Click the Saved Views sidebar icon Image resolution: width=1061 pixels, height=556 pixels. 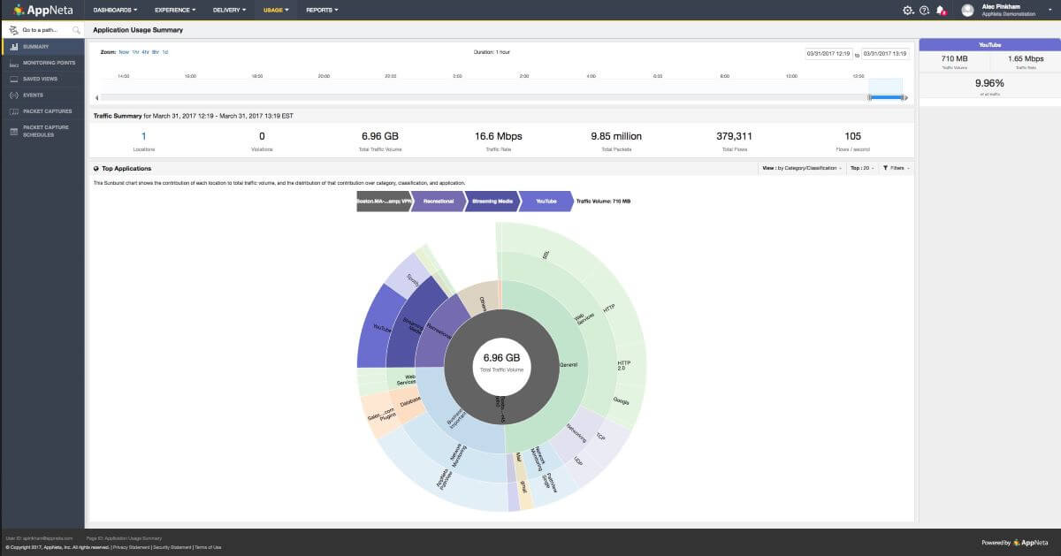coord(12,78)
